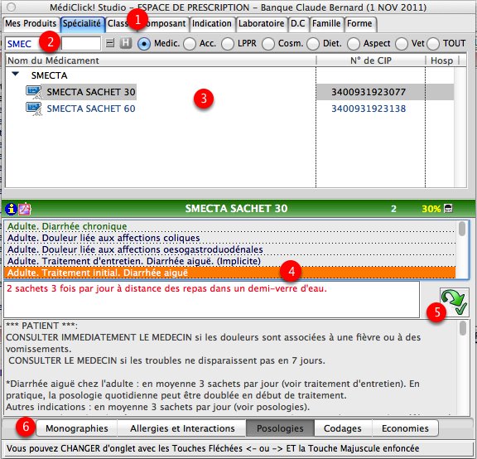
Task: Click the SMECTA parent row label
Action: (x=49, y=75)
